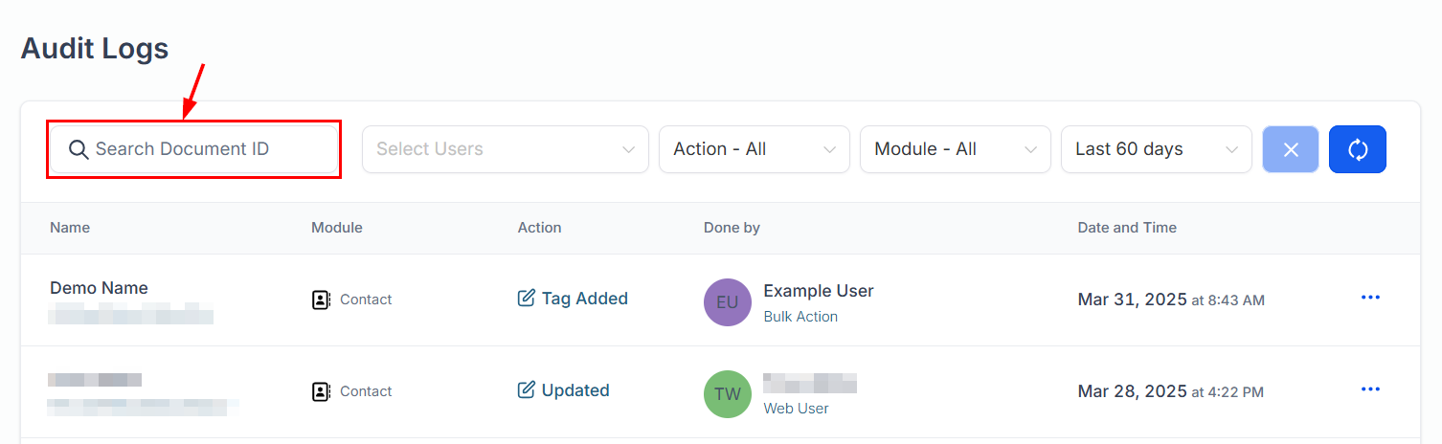The image size is (1442, 444).
Task: Clear filters with the X button
Action: point(1290,149)
